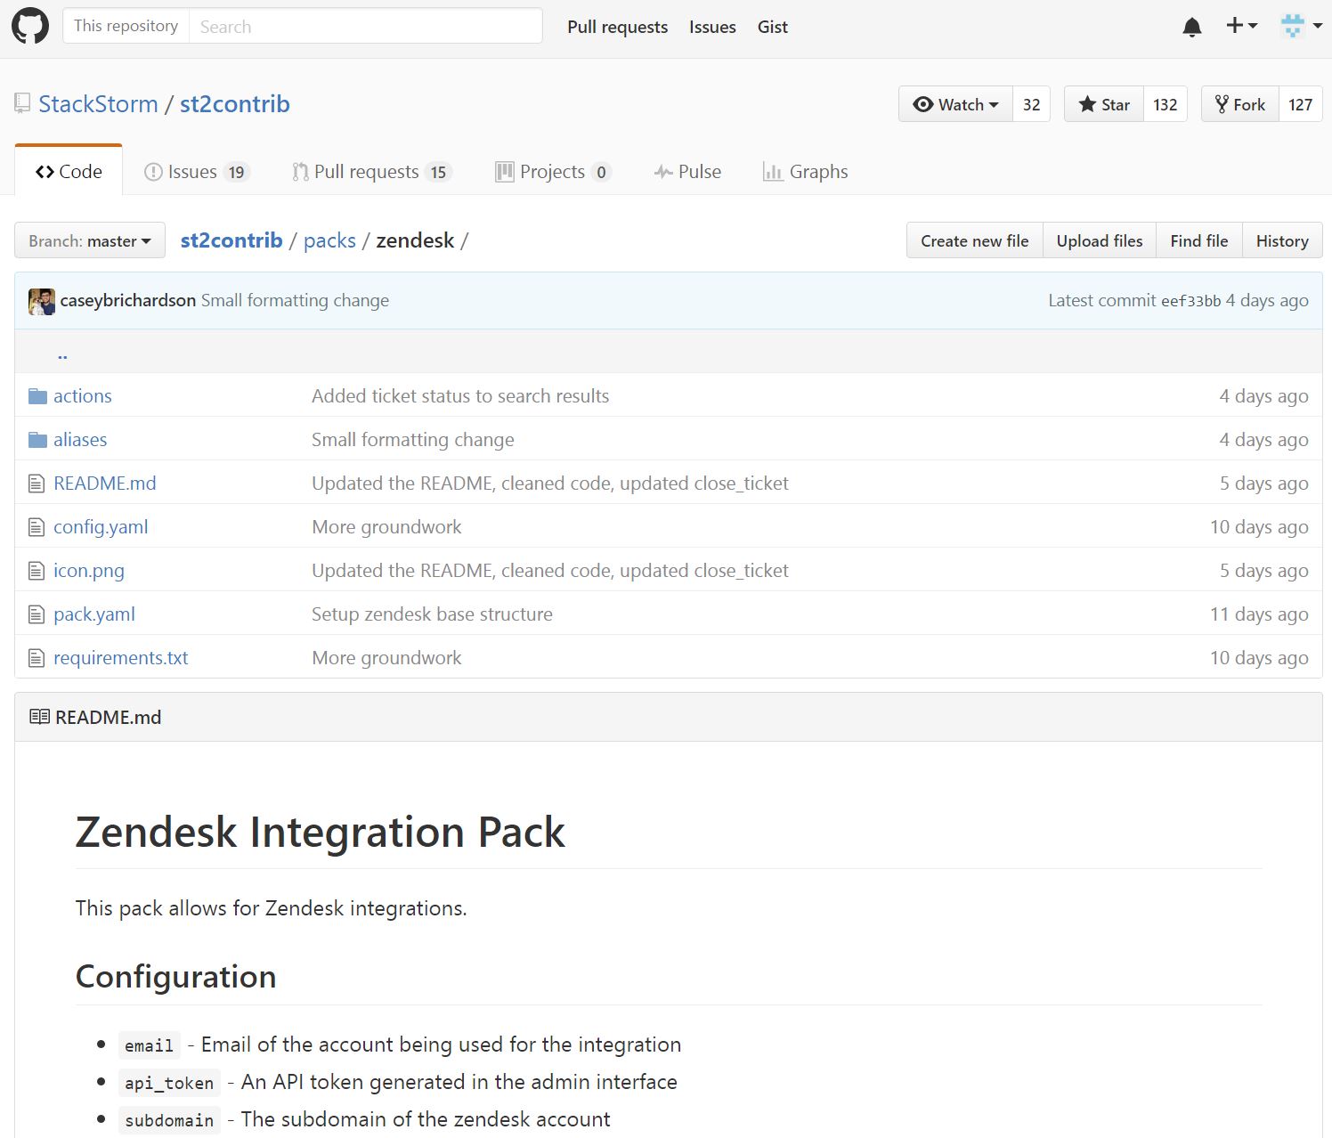Open the plus create-new dropdown

(1241, 26)
